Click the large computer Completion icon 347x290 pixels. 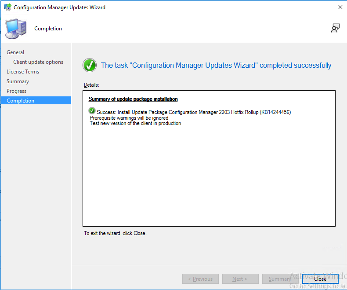(x=16, y=29)
